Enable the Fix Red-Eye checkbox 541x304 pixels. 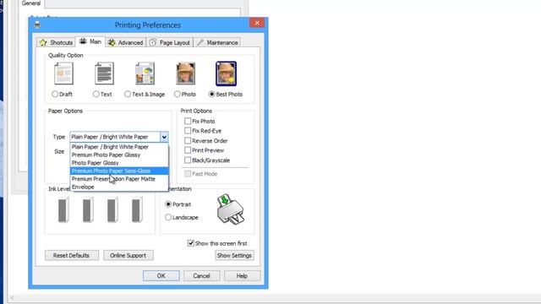point(188,131)
